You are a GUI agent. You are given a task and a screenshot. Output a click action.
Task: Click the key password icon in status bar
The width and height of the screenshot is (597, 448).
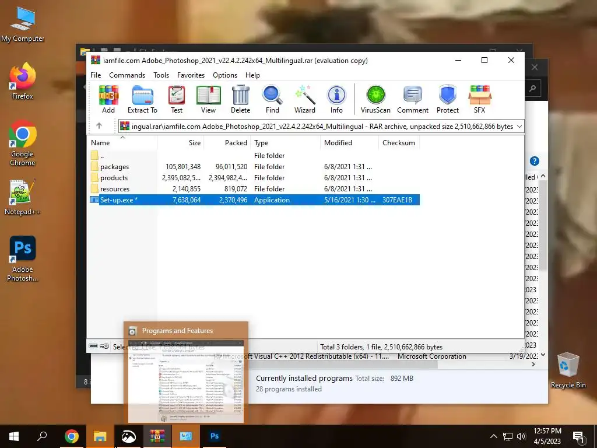pos(104,346)
